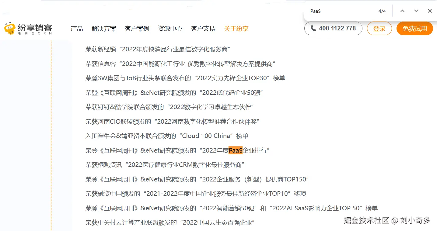The height and width of the screenshot is (231, 437).
Task: Click the 登录 login button
Action: pyautogui.click(x=379, y=28)
